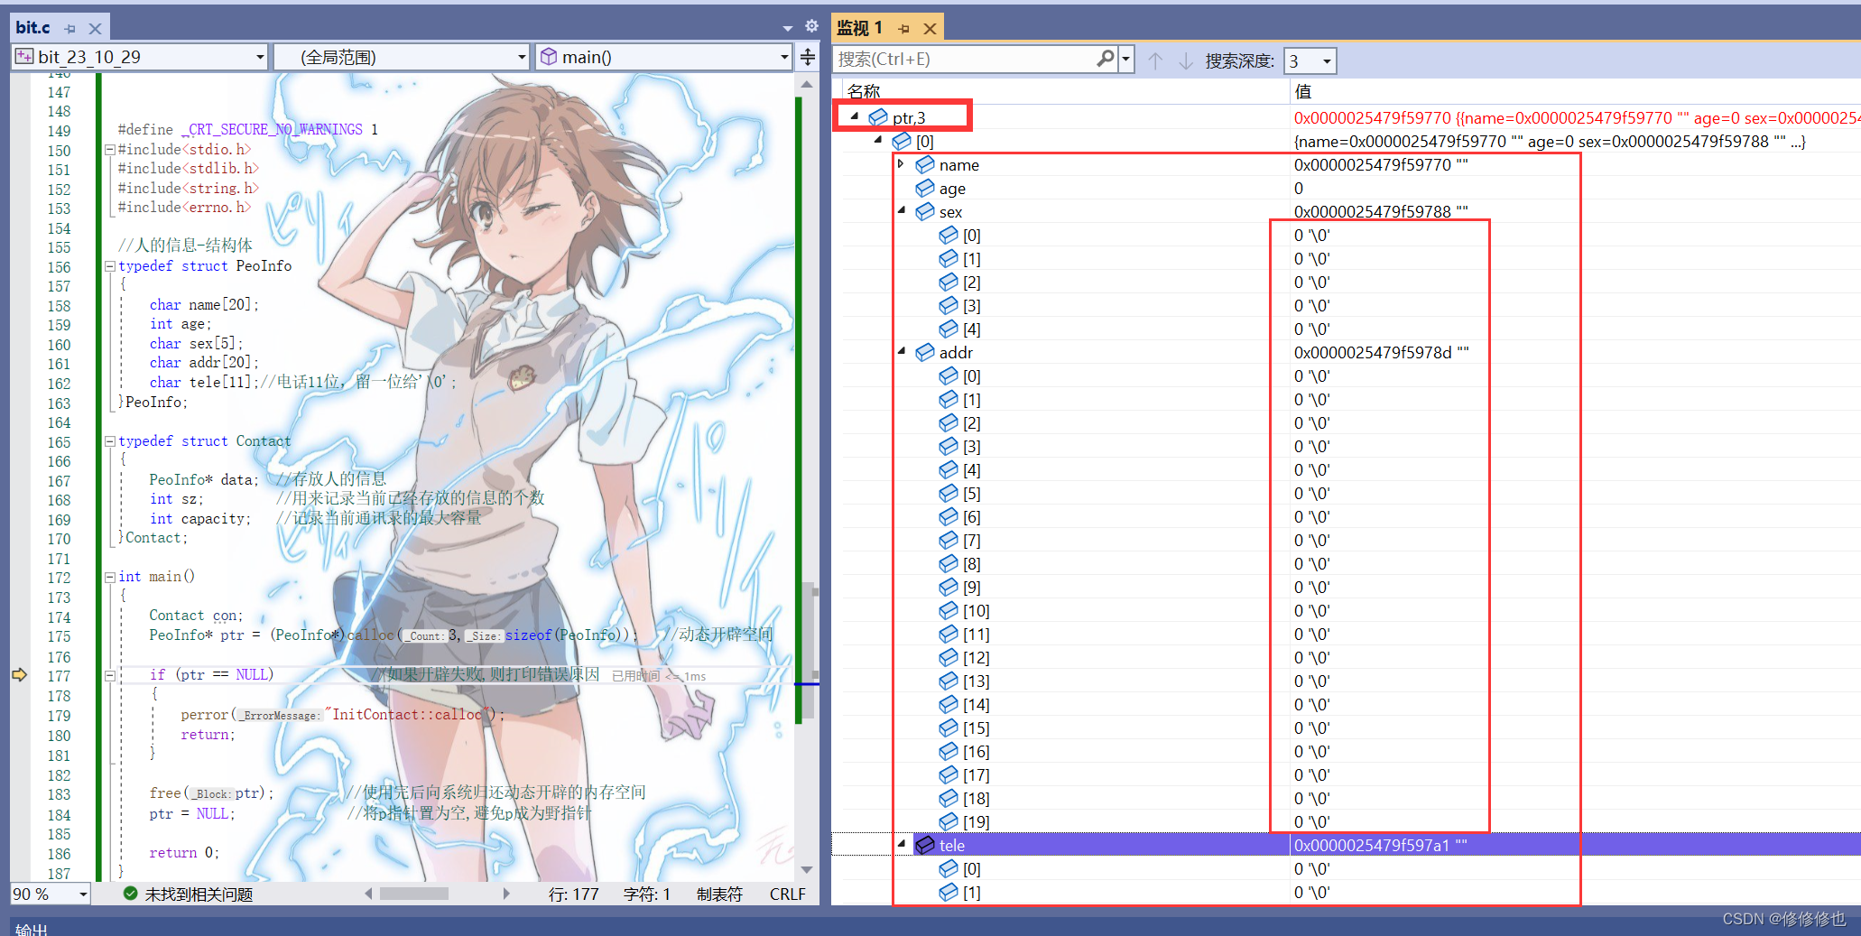Click the split editor window icon
This screenshot has height=936, width=1861.
point(808,57)
